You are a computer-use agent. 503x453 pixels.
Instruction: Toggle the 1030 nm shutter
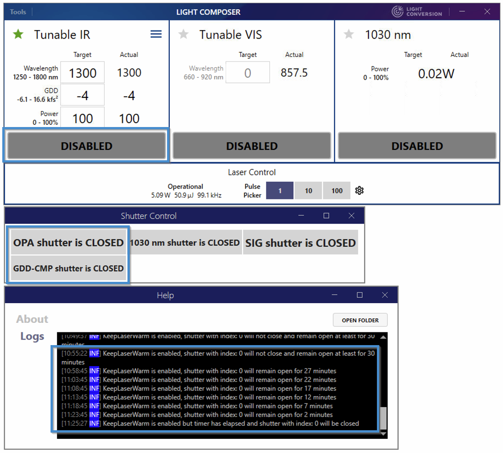(x=185, y=243)
